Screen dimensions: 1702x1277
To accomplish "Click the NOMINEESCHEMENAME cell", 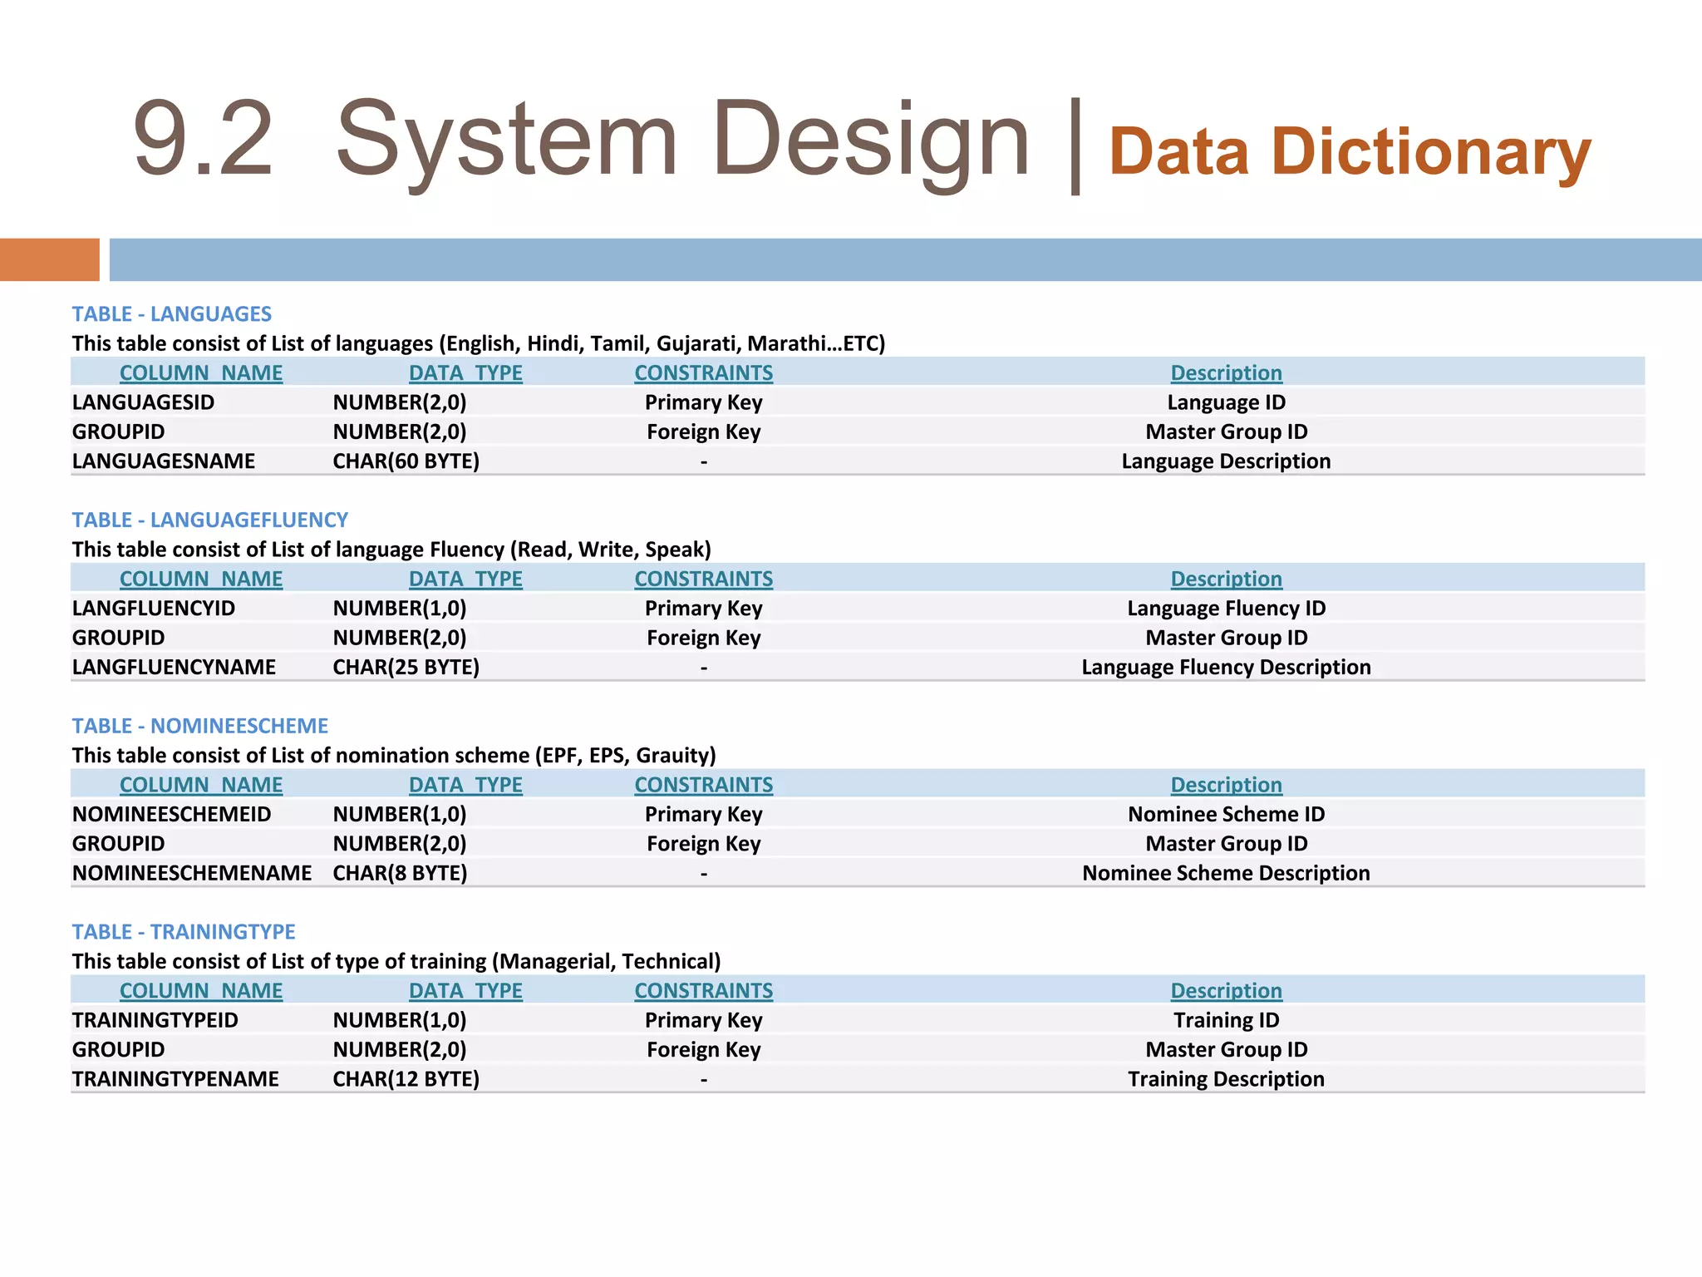I will tap(192, 873).
